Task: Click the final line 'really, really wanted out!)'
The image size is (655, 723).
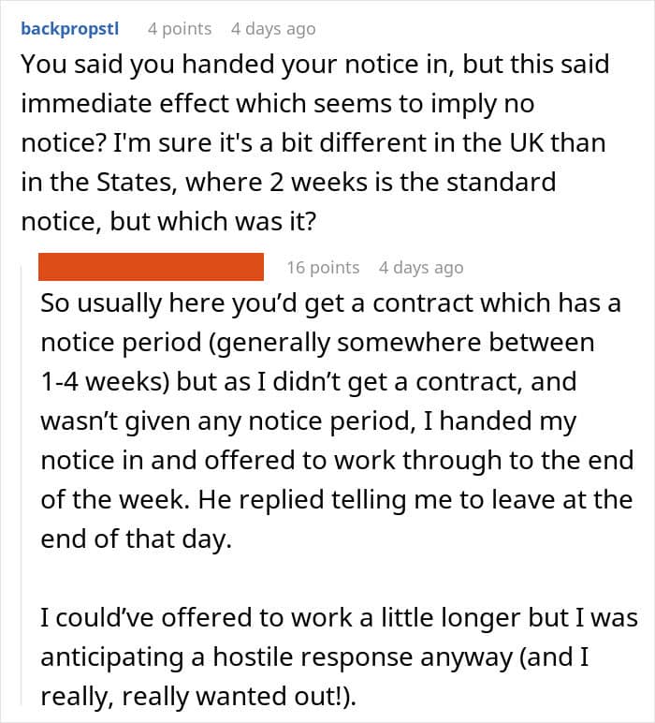Action: (198, 697)
